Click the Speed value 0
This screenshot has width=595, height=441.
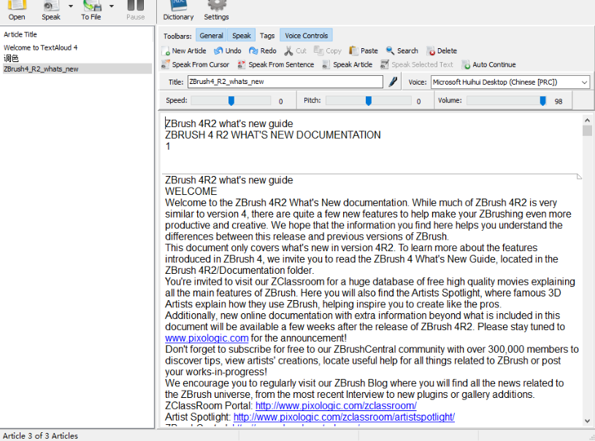tap(281, 101)
